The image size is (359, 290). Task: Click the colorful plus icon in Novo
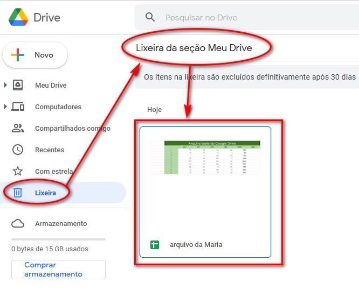18,55
